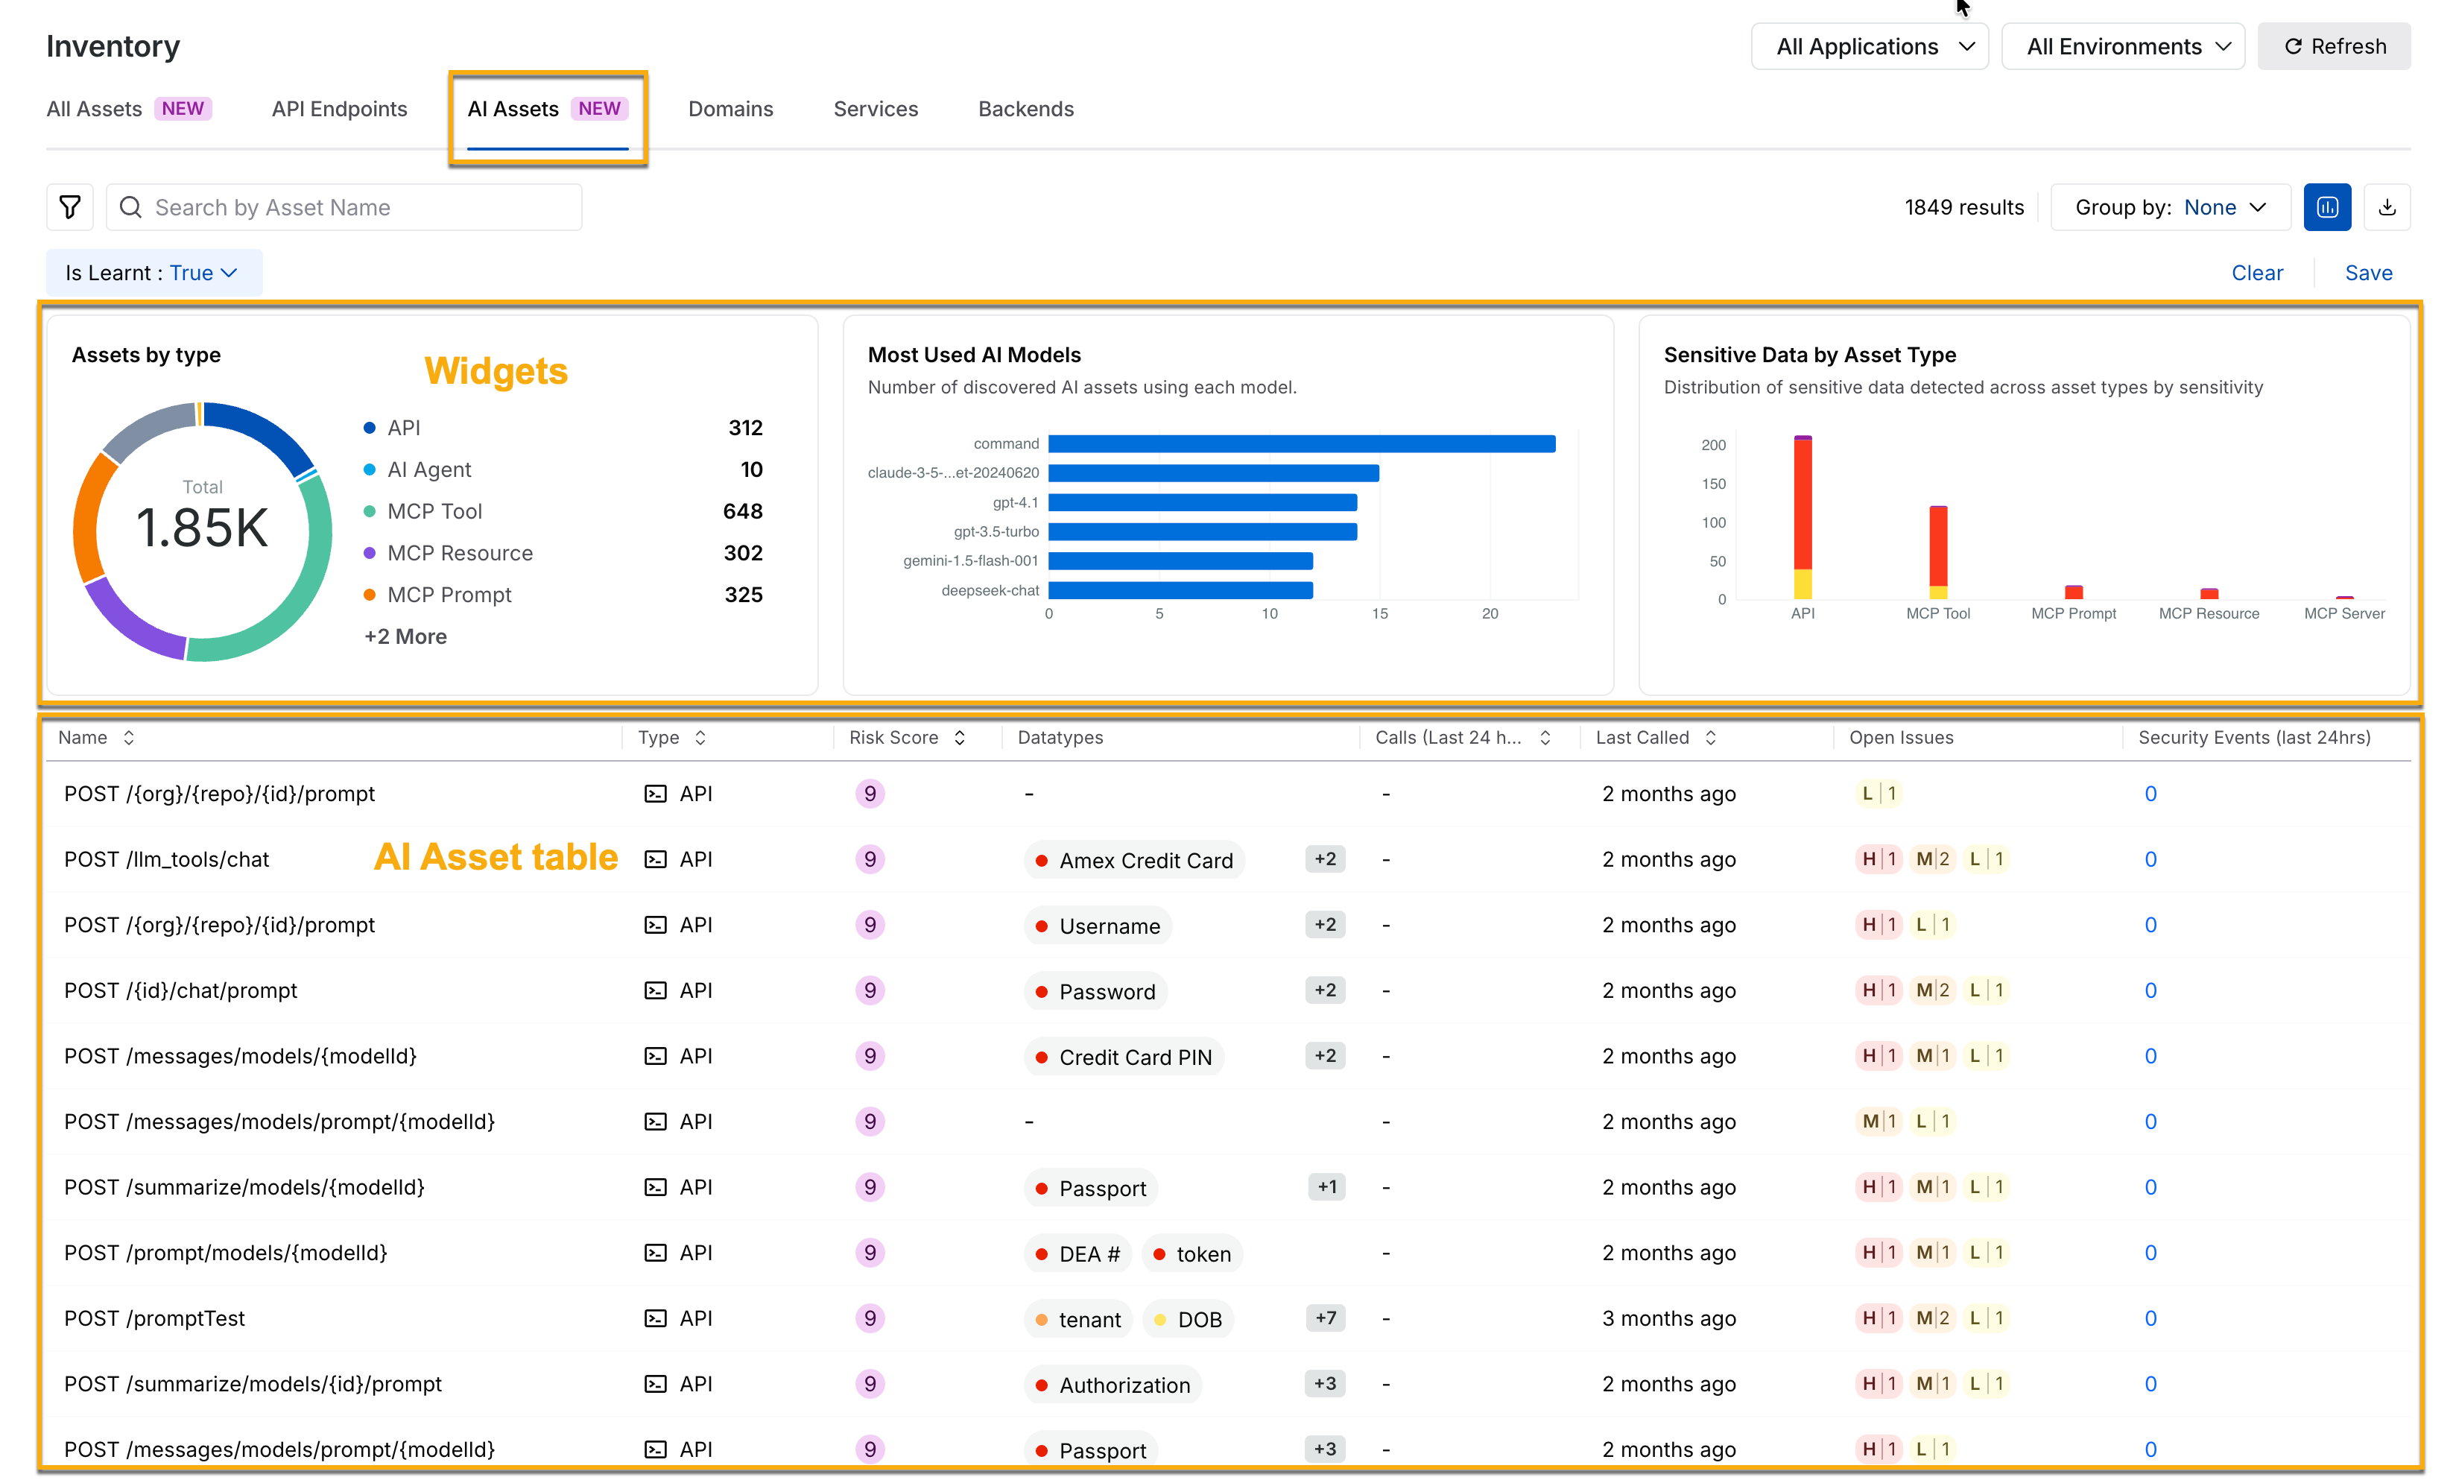Sort by the Last Called column arrows
The image size is (2456, 1483).
1710,738
